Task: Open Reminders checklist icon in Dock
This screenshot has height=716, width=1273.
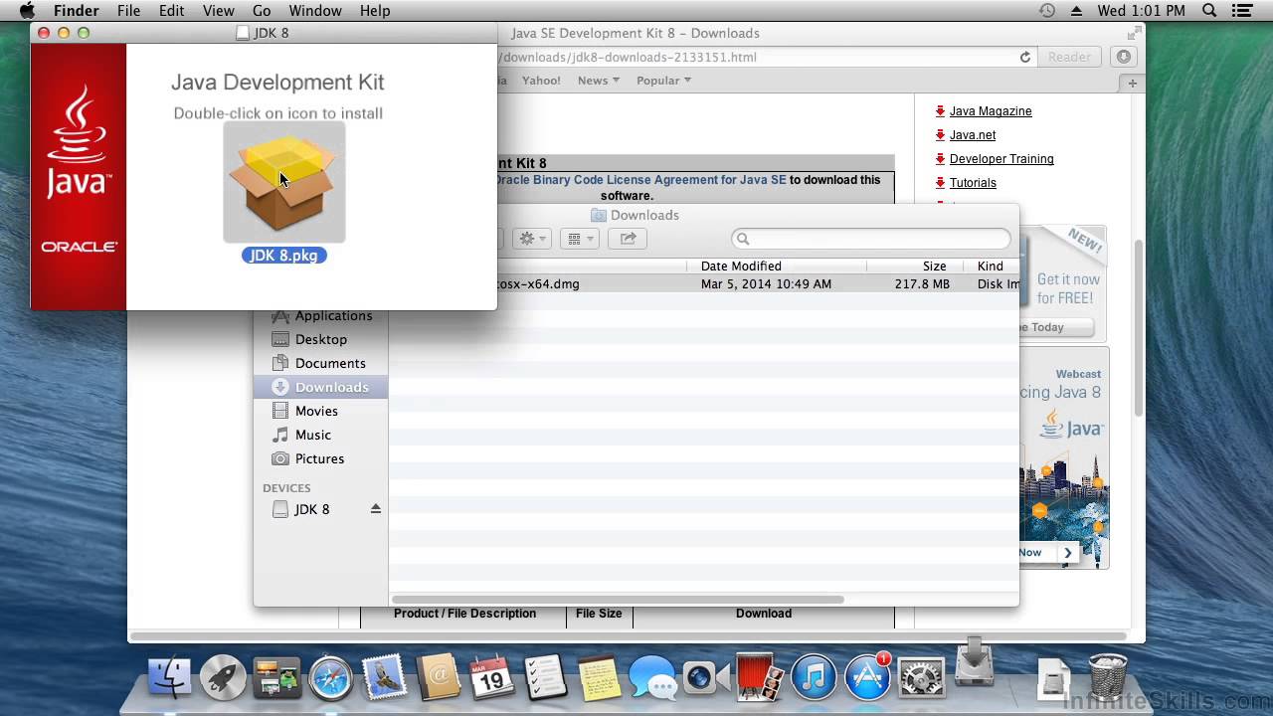Action: coord(545,677)
